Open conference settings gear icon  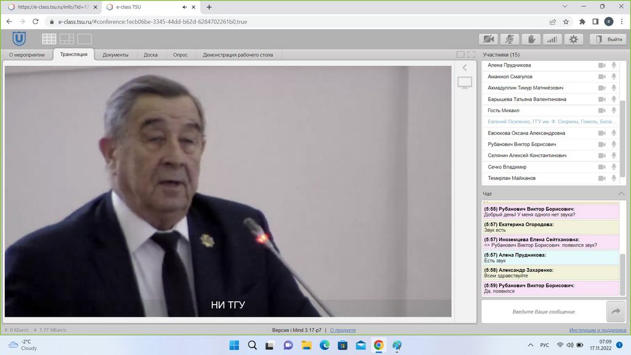(574, 39)
